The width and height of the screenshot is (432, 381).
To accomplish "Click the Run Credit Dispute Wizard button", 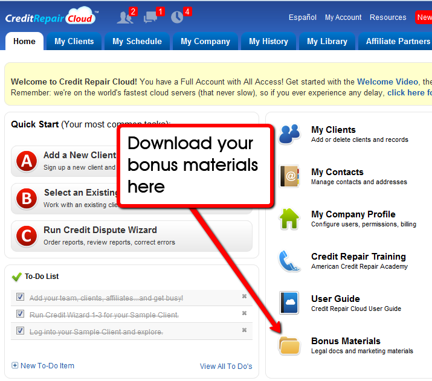I will (132, 236).
